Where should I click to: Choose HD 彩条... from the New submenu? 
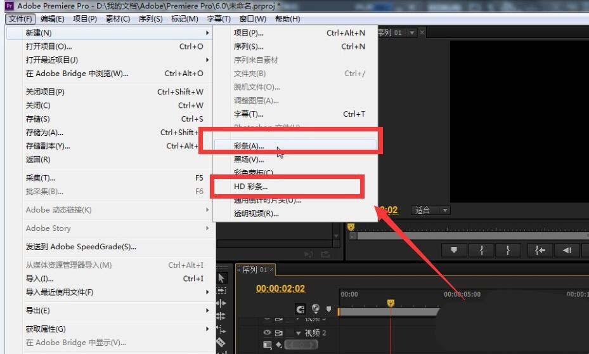pyautogui.click(x=295, y=187)
